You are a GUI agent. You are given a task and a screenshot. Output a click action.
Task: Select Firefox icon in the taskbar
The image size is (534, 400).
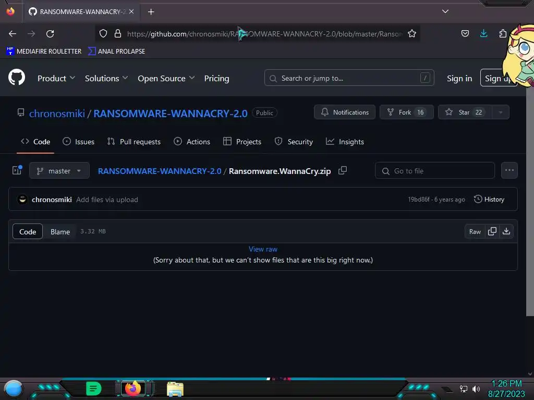(x=133, y=389)
